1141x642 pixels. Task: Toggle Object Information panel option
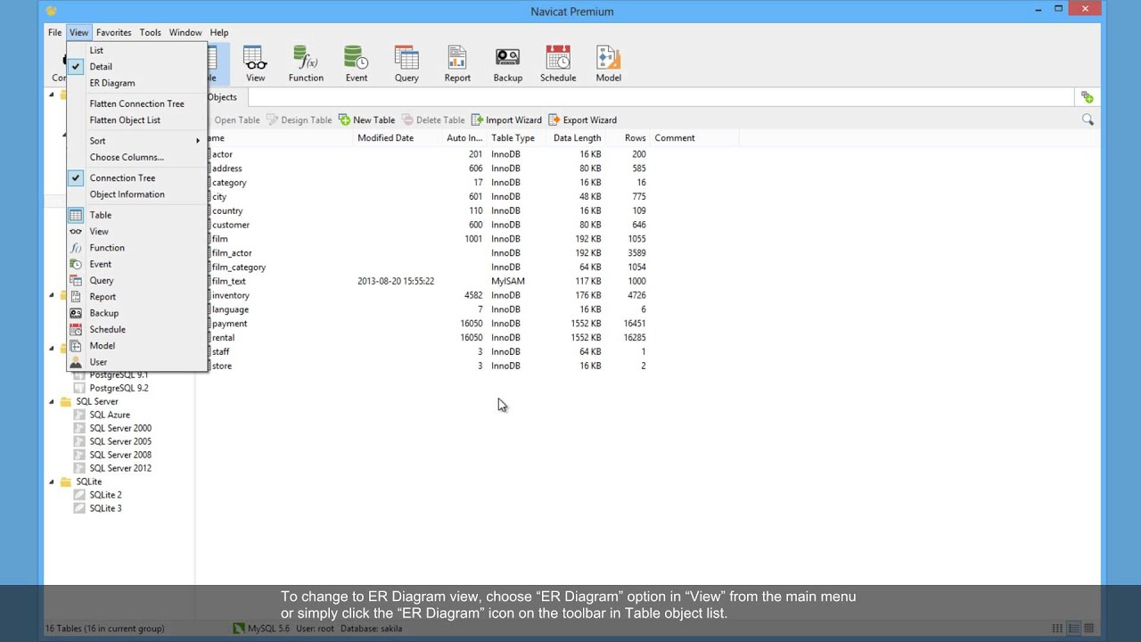pyautogui.click(x=136, y=194)
